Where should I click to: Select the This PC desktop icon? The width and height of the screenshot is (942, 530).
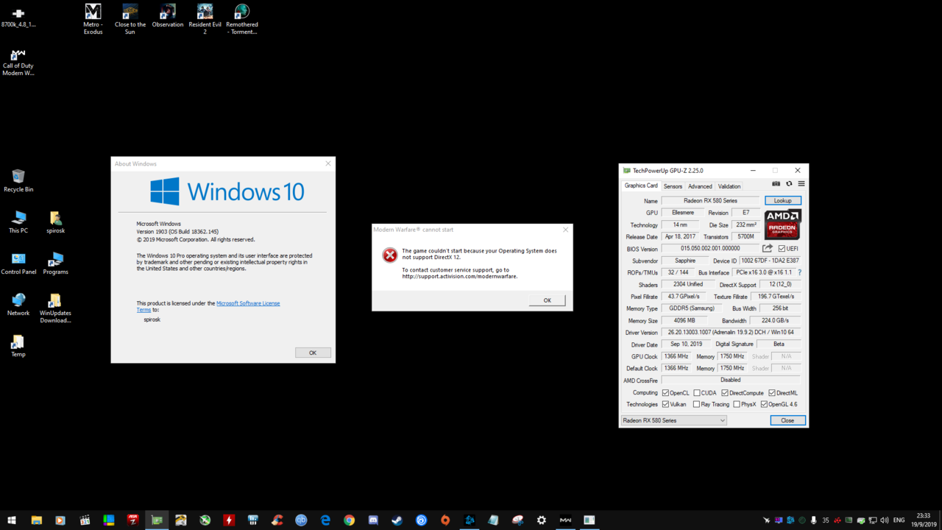[x=18, y=222]
